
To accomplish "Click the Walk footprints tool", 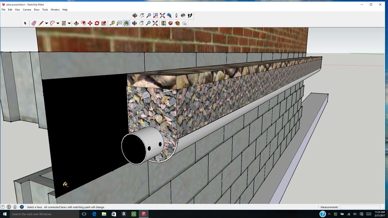I will click(x=190, y=16).
